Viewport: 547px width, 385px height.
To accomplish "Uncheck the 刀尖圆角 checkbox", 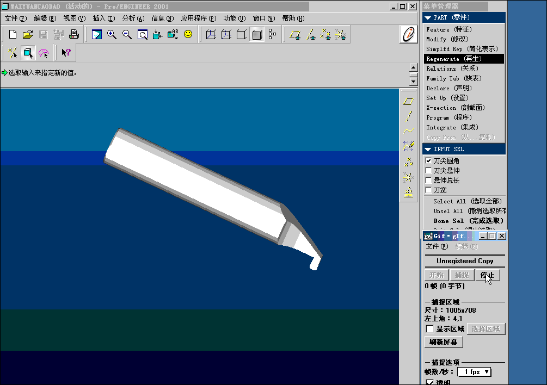I will pyautogui.click(x=429, y=160).
